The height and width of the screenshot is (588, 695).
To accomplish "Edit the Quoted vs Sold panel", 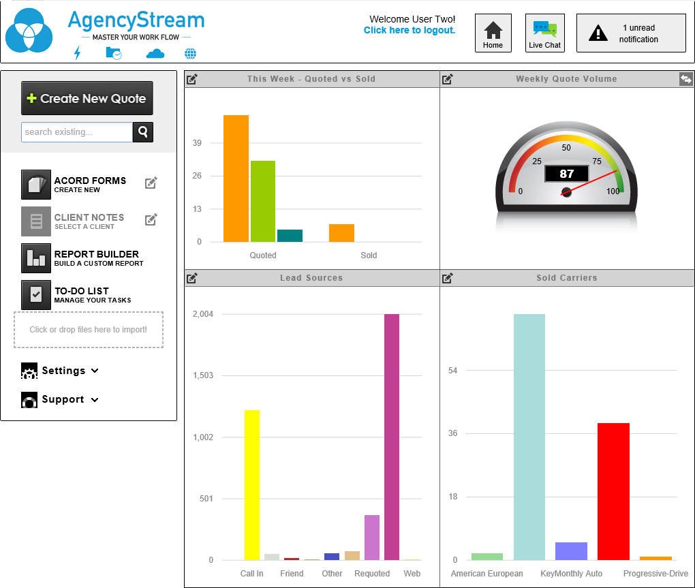I will click(x=192, y=79).
